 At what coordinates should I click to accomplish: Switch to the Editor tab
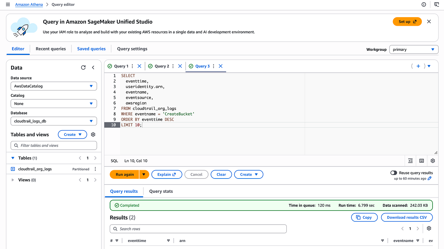point(18,49)
